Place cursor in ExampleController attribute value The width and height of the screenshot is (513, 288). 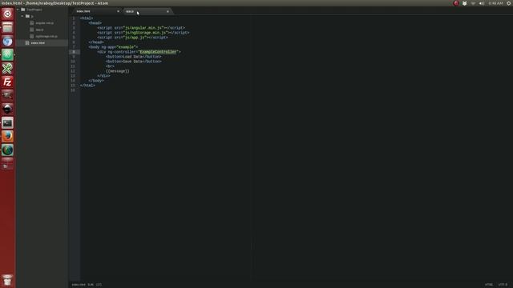[158, 52]
